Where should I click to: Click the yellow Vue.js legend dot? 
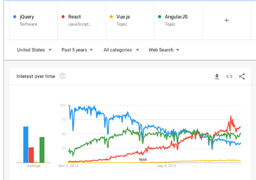(x=111, y=17)
